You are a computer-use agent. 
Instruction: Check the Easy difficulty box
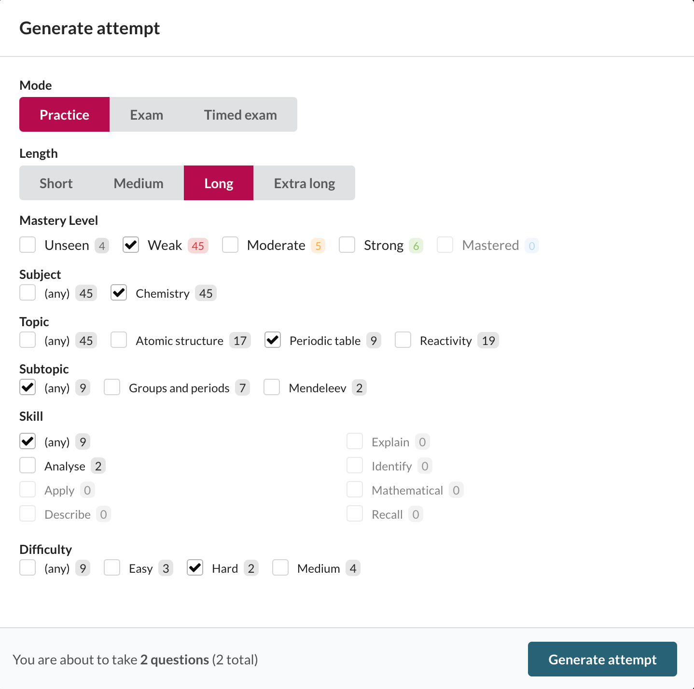(x=112, y=568)
